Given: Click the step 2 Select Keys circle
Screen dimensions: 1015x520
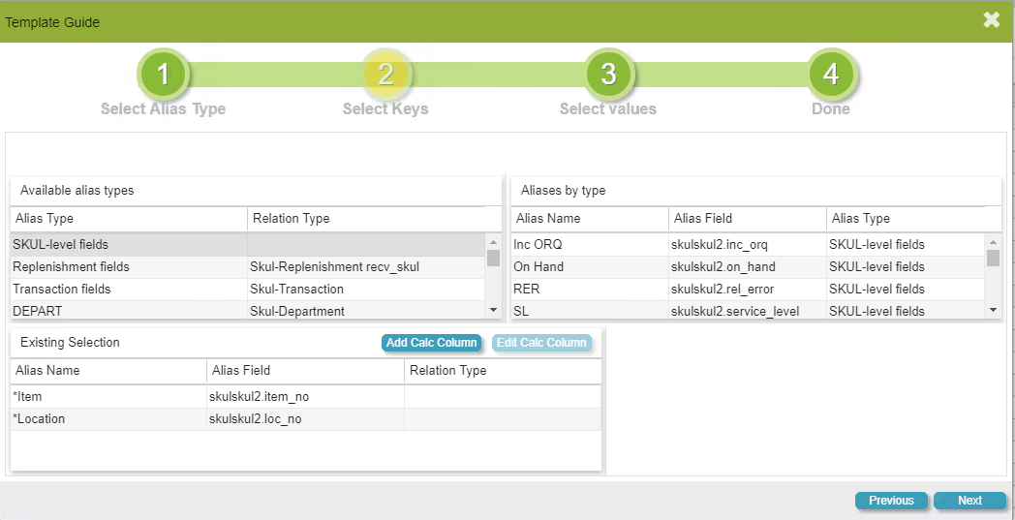Looking at the screenshot, I should tap(385, 75).
